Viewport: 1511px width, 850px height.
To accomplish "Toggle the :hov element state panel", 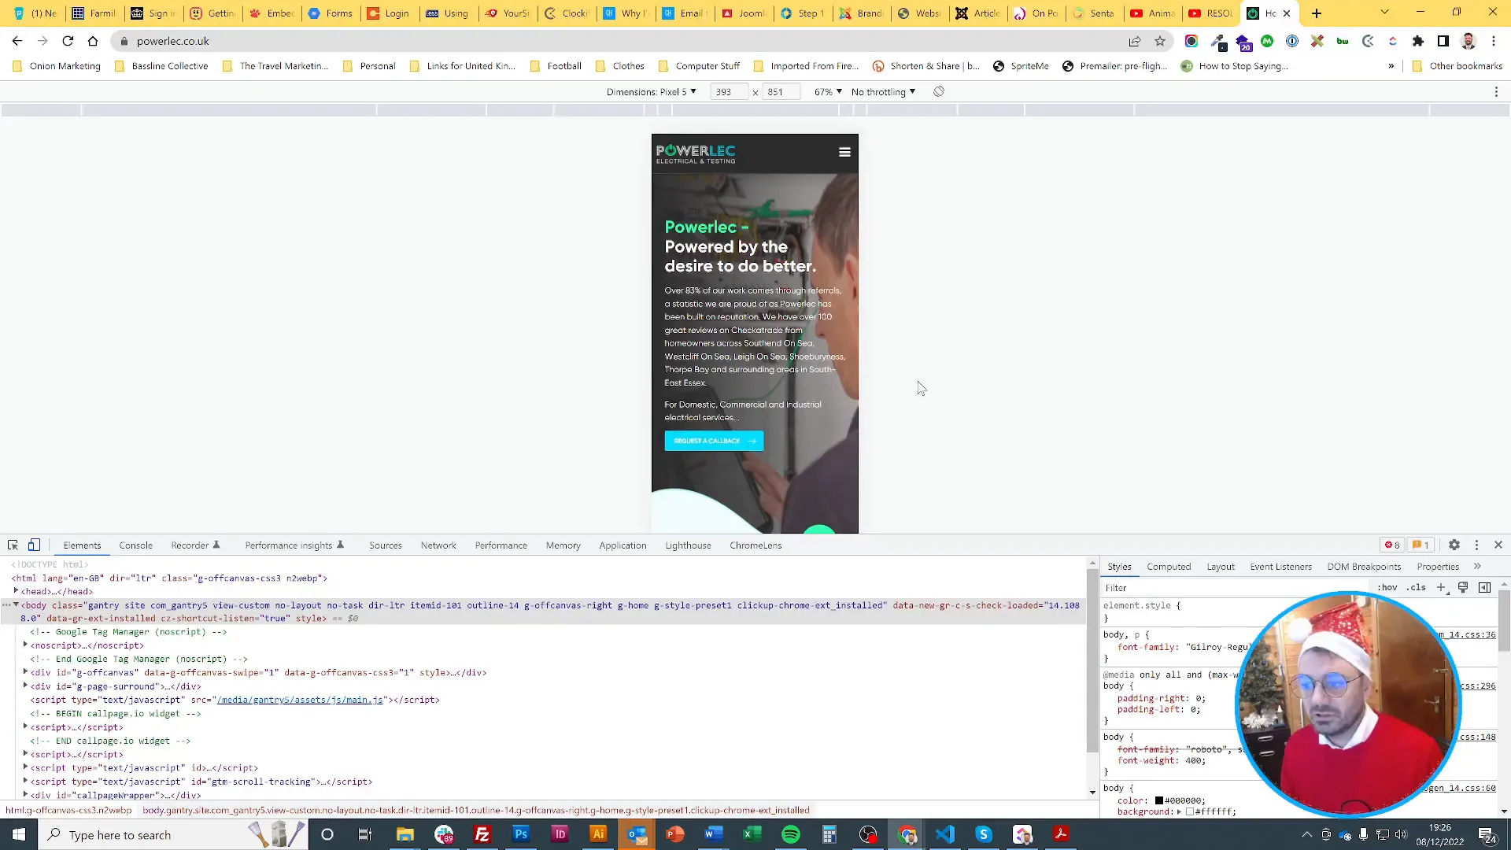I will (1387, 587).
